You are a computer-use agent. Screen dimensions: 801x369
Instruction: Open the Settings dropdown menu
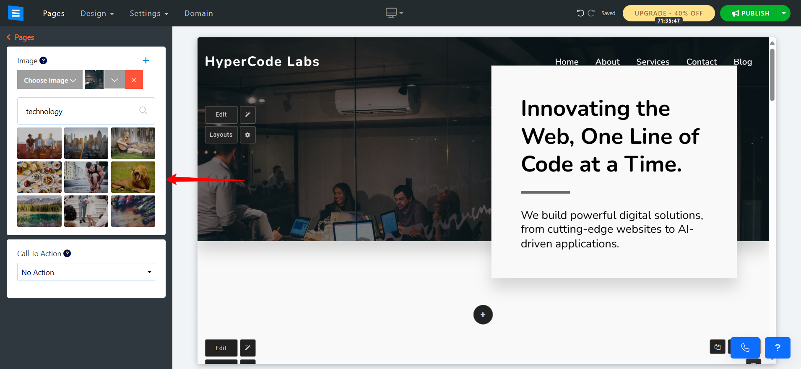(x=149, y=13)
